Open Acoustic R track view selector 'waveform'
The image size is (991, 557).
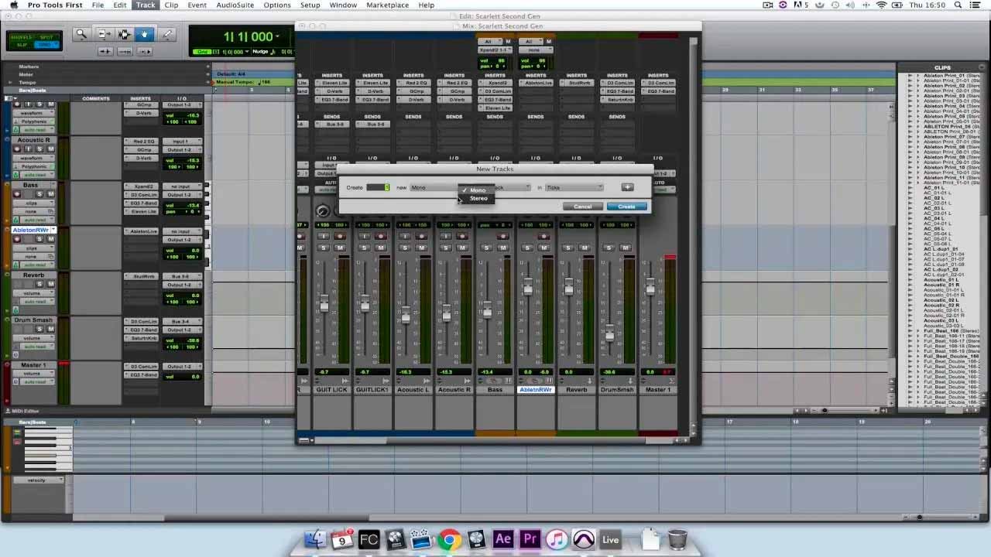[34, 158]
